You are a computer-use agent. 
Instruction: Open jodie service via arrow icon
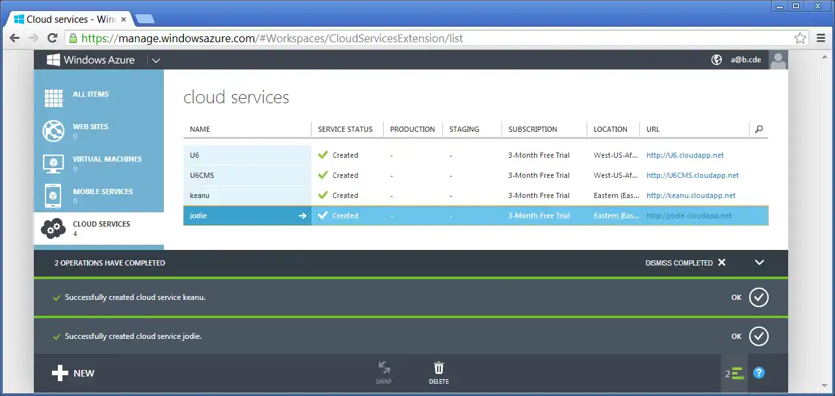pos(302,216)
